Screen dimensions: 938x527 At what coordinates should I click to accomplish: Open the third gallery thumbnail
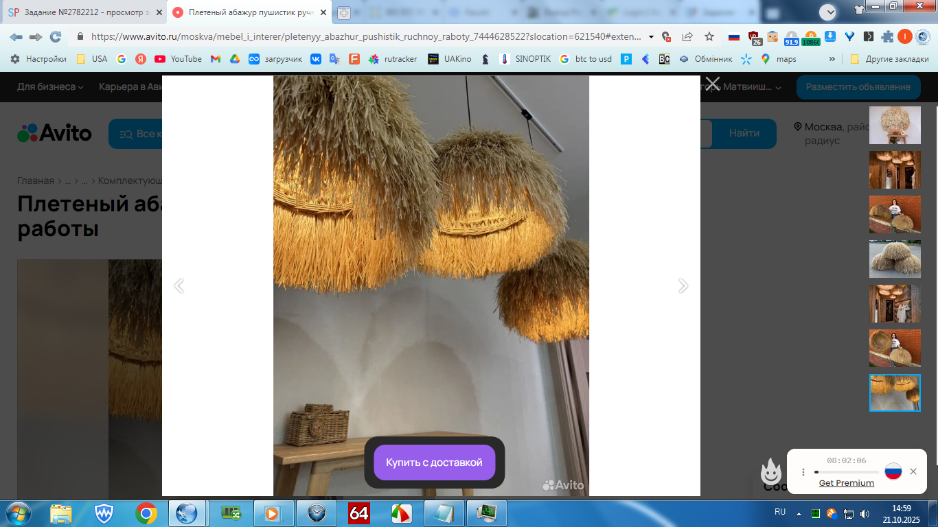click(895, 214)
